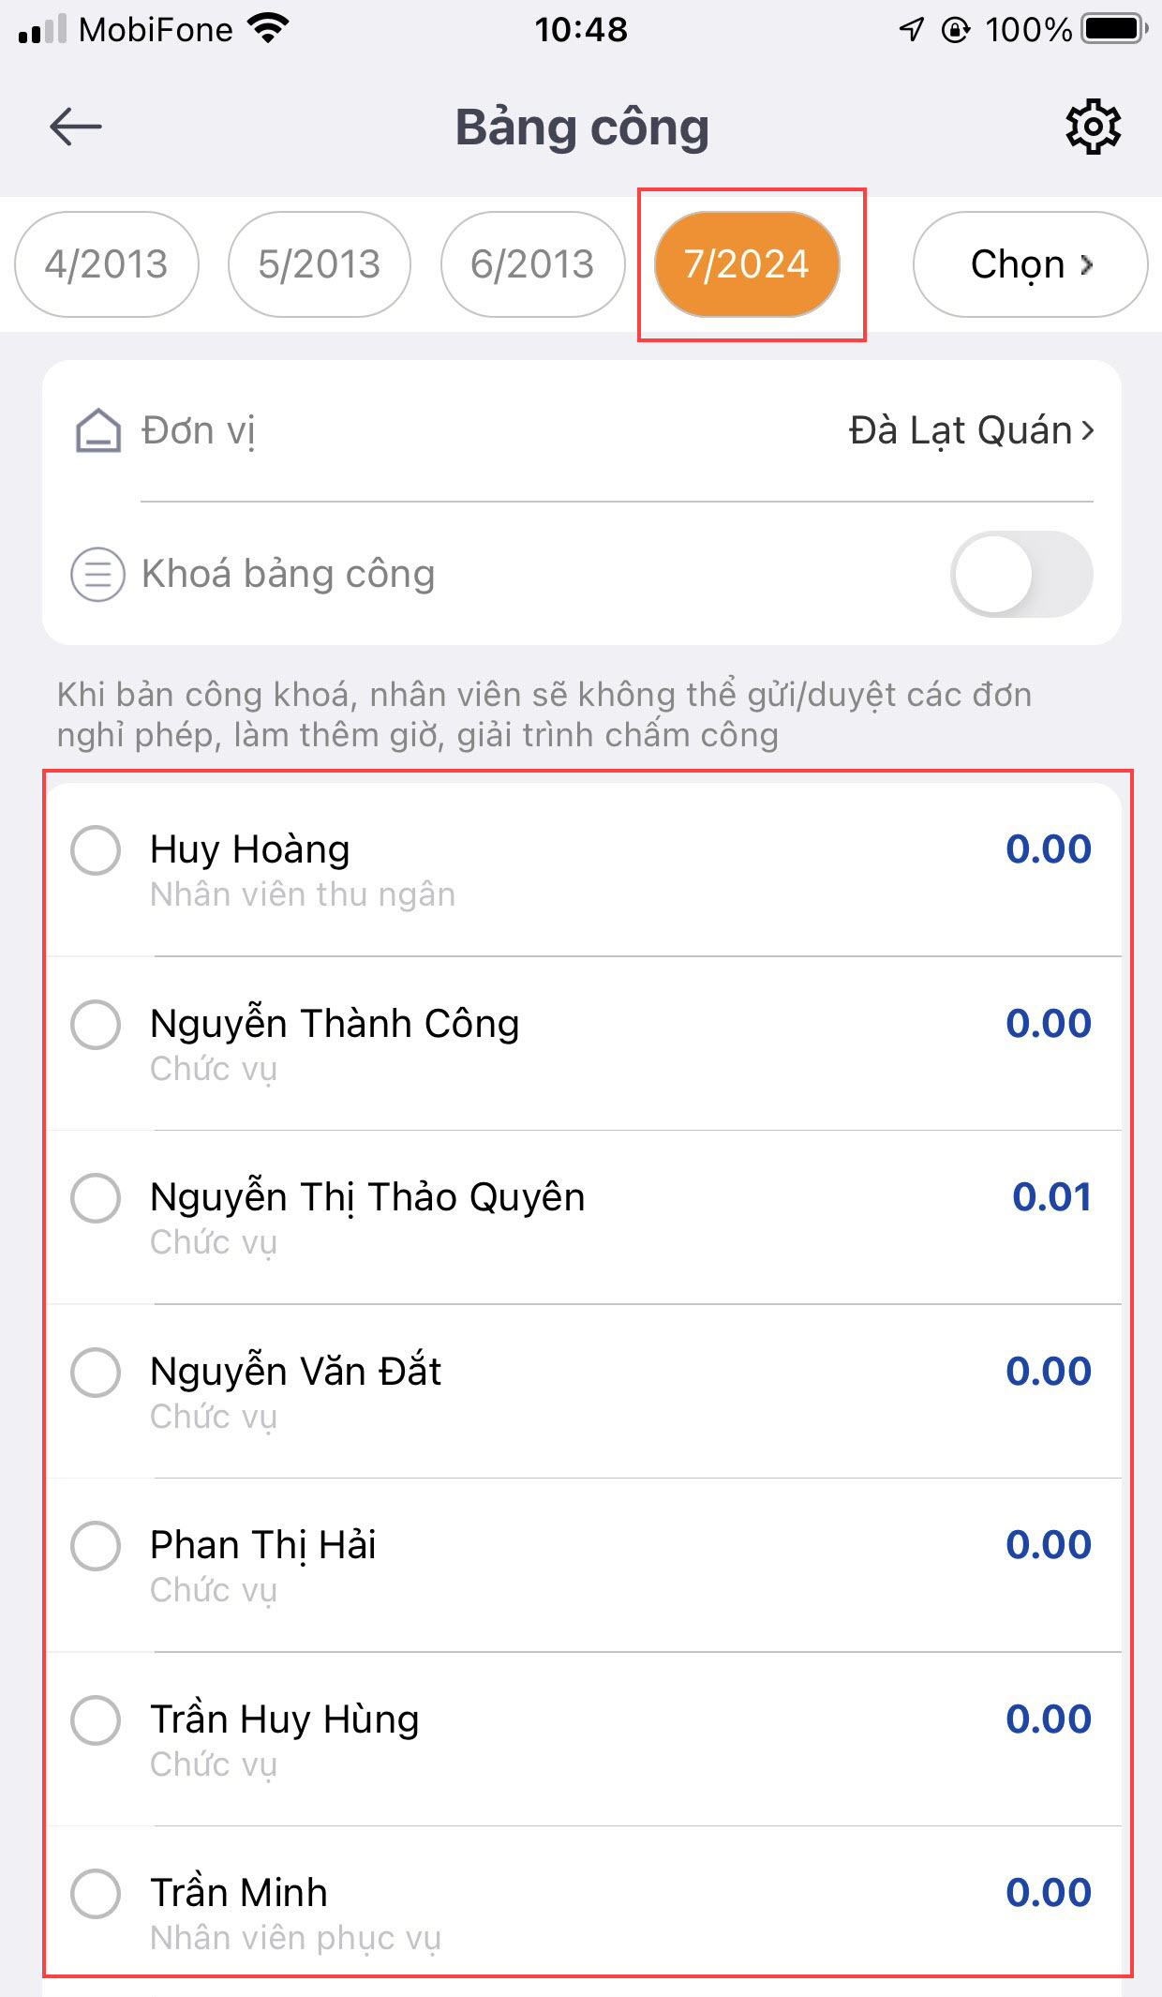Select the radio button for Phan Thị Hải
The image size is (1162, 1997).
[x=96, y=1545]
